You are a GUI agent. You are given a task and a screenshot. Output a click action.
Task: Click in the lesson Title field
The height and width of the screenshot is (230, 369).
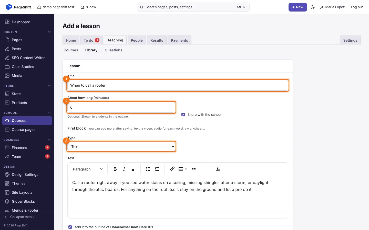(178, 85)
